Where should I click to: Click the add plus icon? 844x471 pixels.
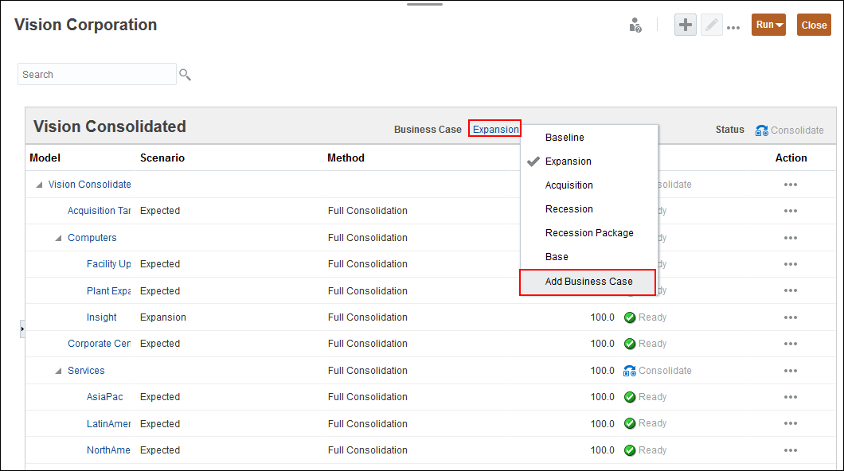click(x=686, y=25)
